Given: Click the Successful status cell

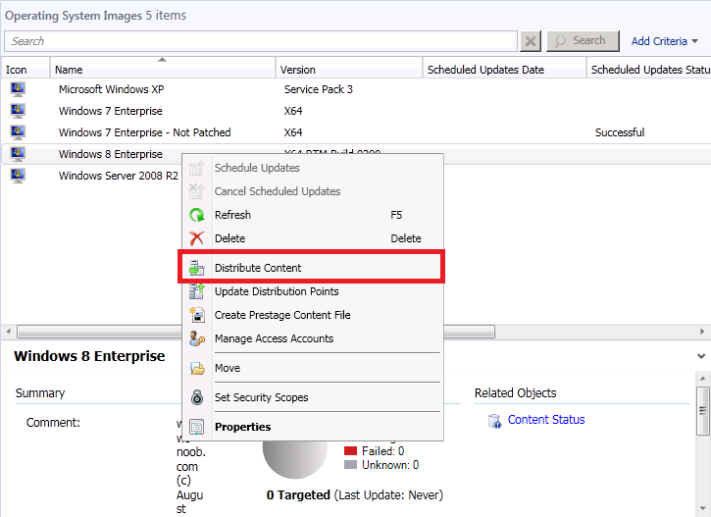Looking at the screenshot, I should (620, 132).
